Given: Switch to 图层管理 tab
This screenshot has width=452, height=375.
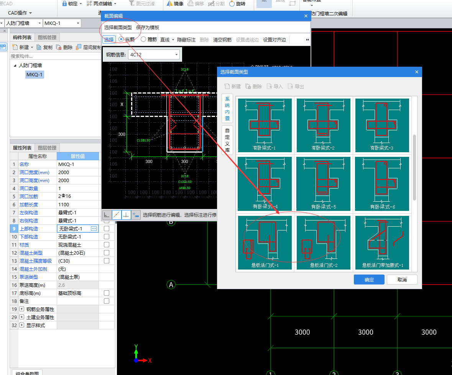Looking at the screenshot, I should 47,148.
